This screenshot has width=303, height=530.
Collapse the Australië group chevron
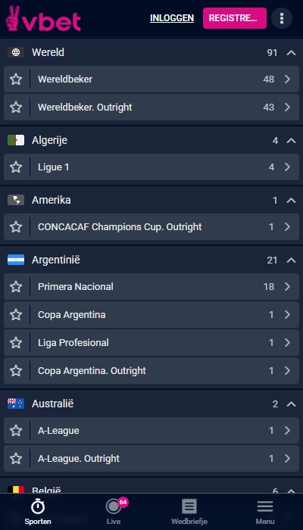291,404
